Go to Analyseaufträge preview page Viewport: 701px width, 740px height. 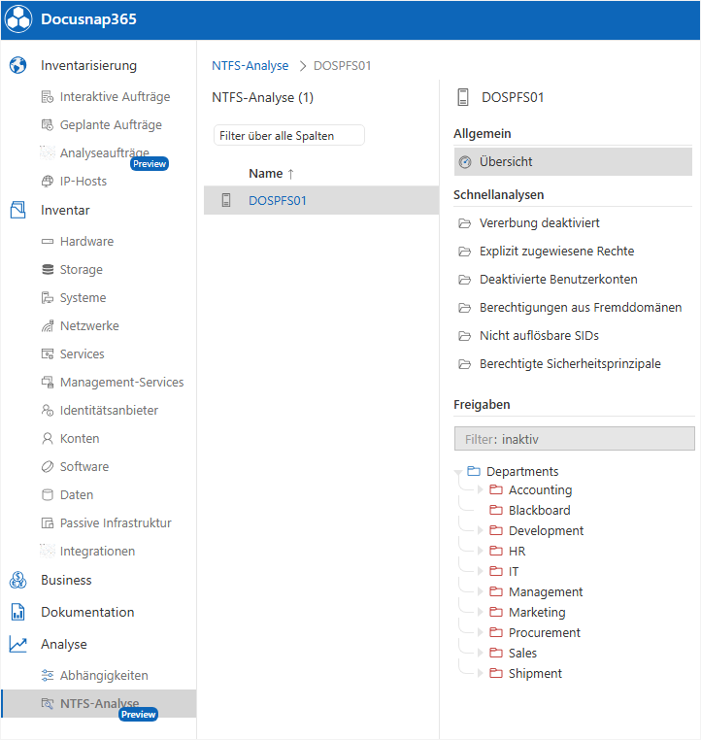pyautogui.click(x=104, y=152)
